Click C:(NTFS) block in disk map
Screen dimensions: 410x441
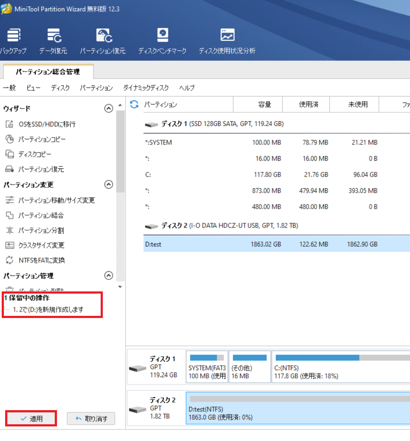[341, 367]
